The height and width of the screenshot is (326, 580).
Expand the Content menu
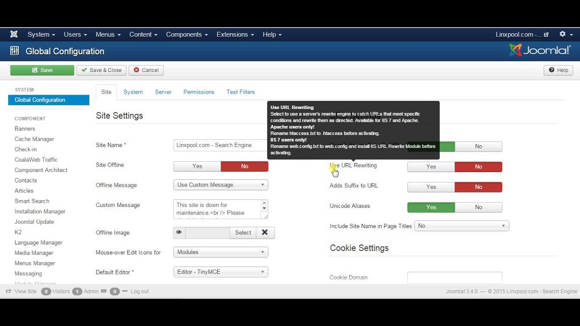point(144,34)
